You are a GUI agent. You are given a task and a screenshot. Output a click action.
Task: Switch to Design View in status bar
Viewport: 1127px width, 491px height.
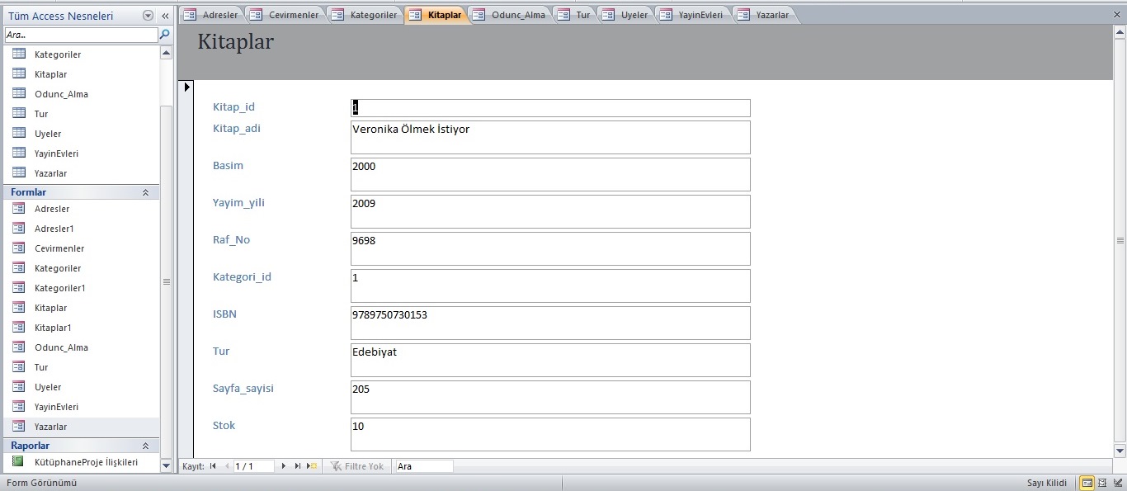point(1116,483)
